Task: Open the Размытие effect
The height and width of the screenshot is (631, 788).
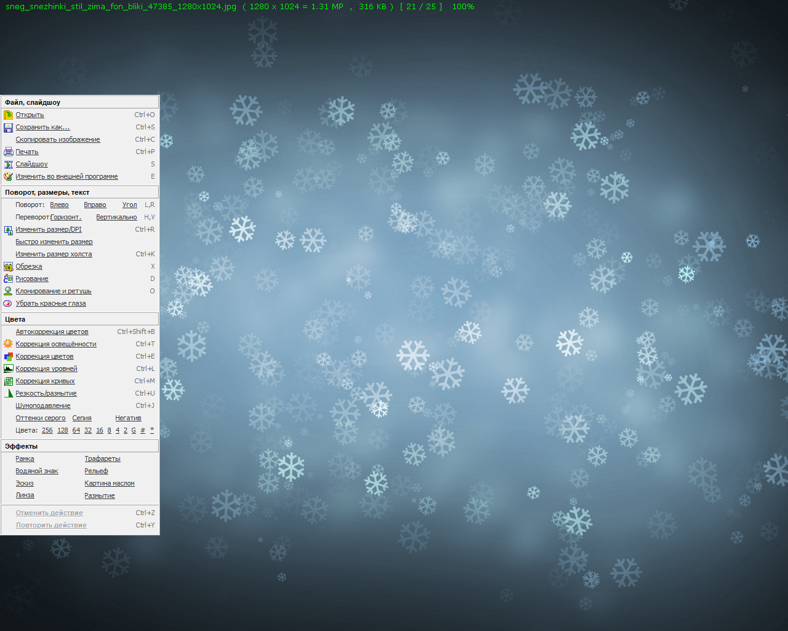Action: (100, 496)
